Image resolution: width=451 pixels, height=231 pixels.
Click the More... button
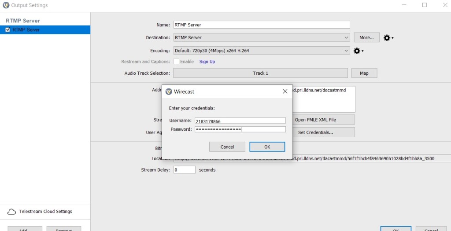coord(366,38)
